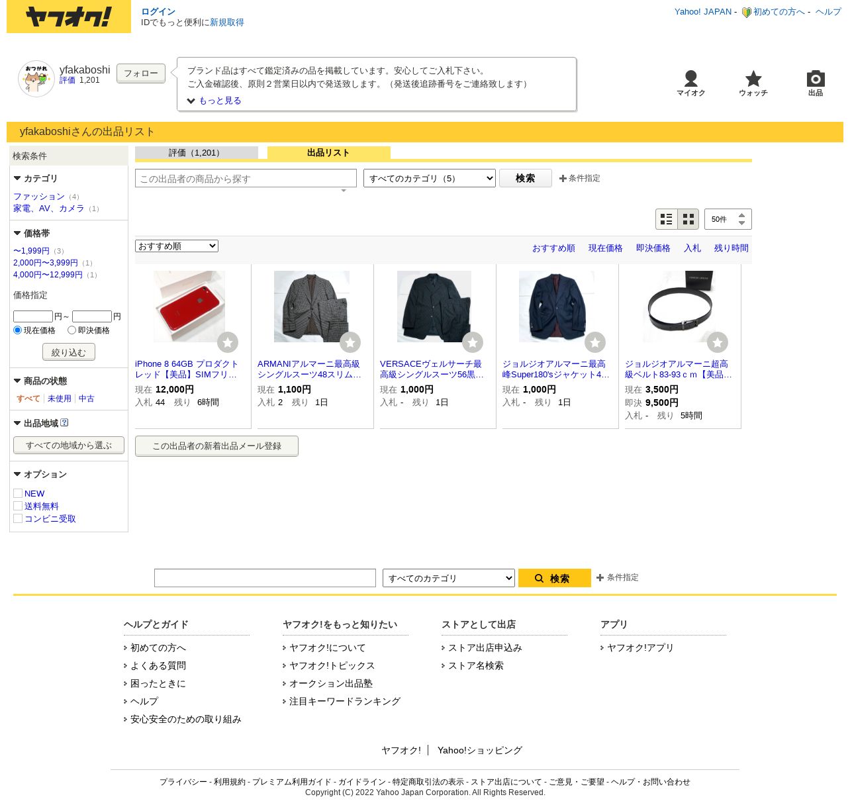Sort by 入札 link
Screen dimensions: 850x811
point(692,248)
